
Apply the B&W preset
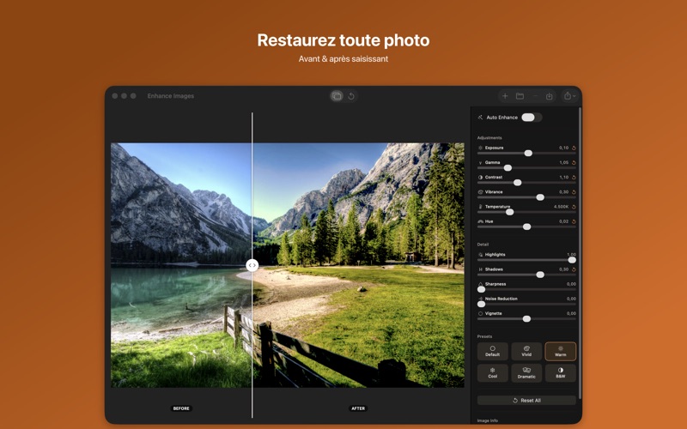coord(561,373)
